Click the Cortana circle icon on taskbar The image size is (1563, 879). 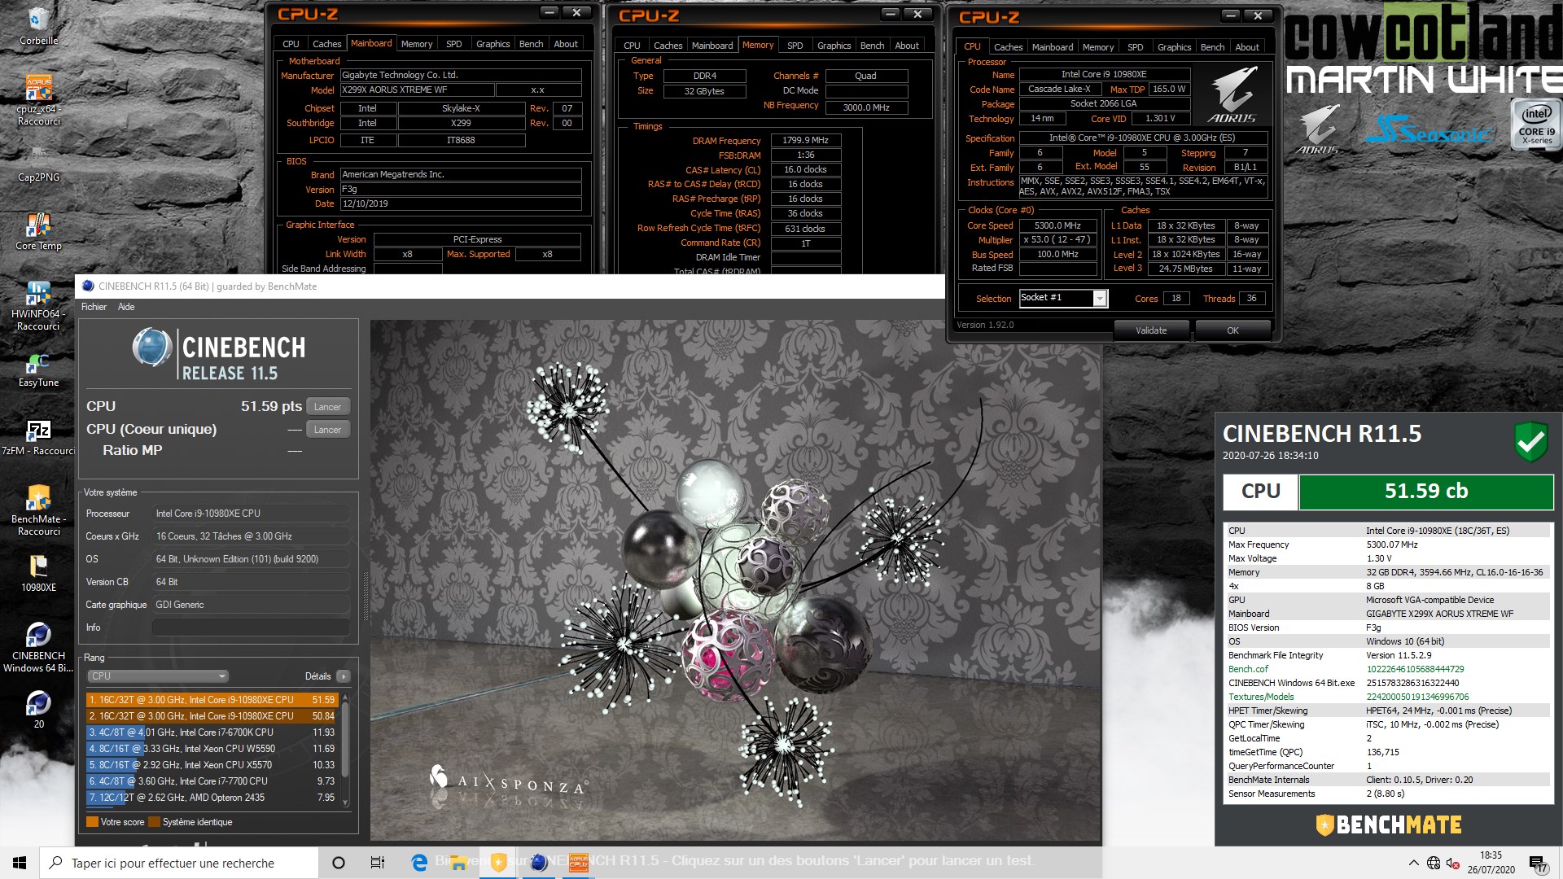coord(339,863)
